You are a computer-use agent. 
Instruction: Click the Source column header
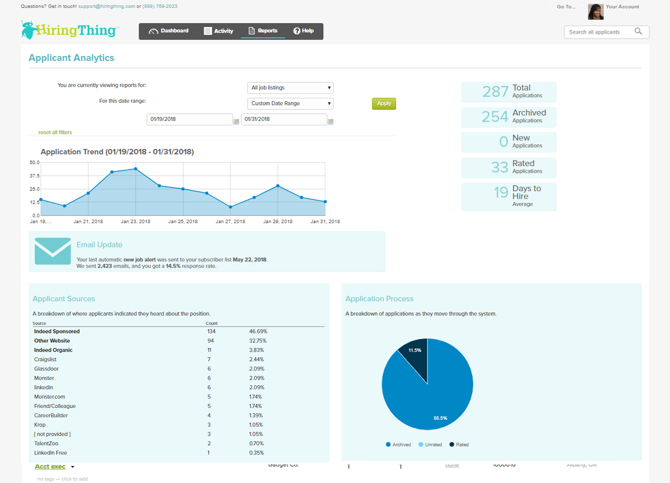click(39, 324)
